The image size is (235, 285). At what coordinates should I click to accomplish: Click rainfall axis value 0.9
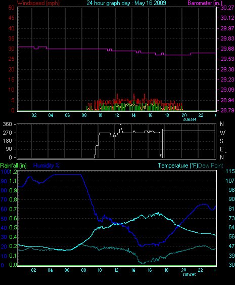point(13,190)
